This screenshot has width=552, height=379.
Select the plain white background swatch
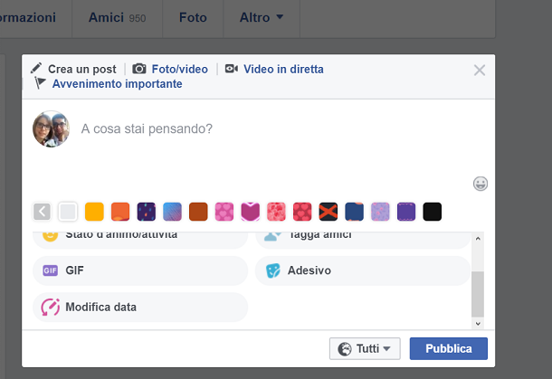coord(68,212)
